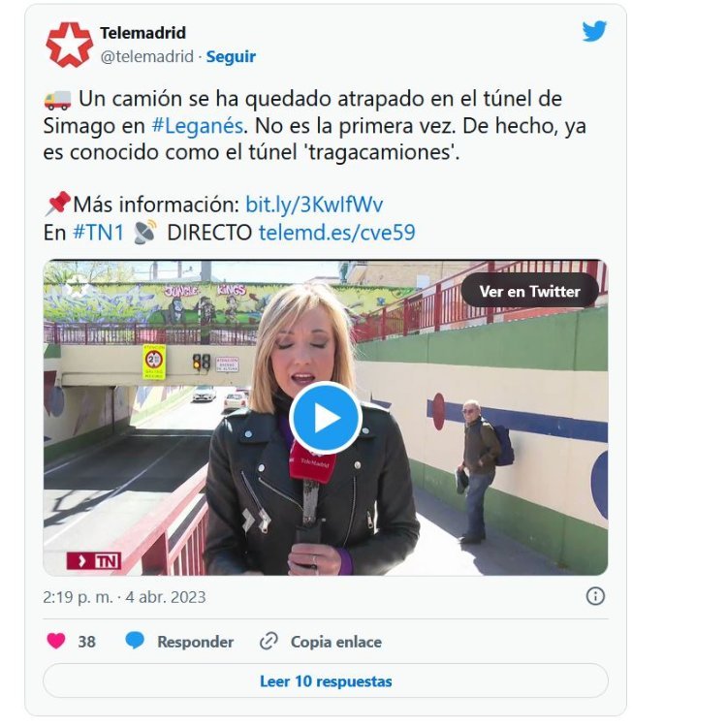Click the copy link chain icon

(269, 642)
